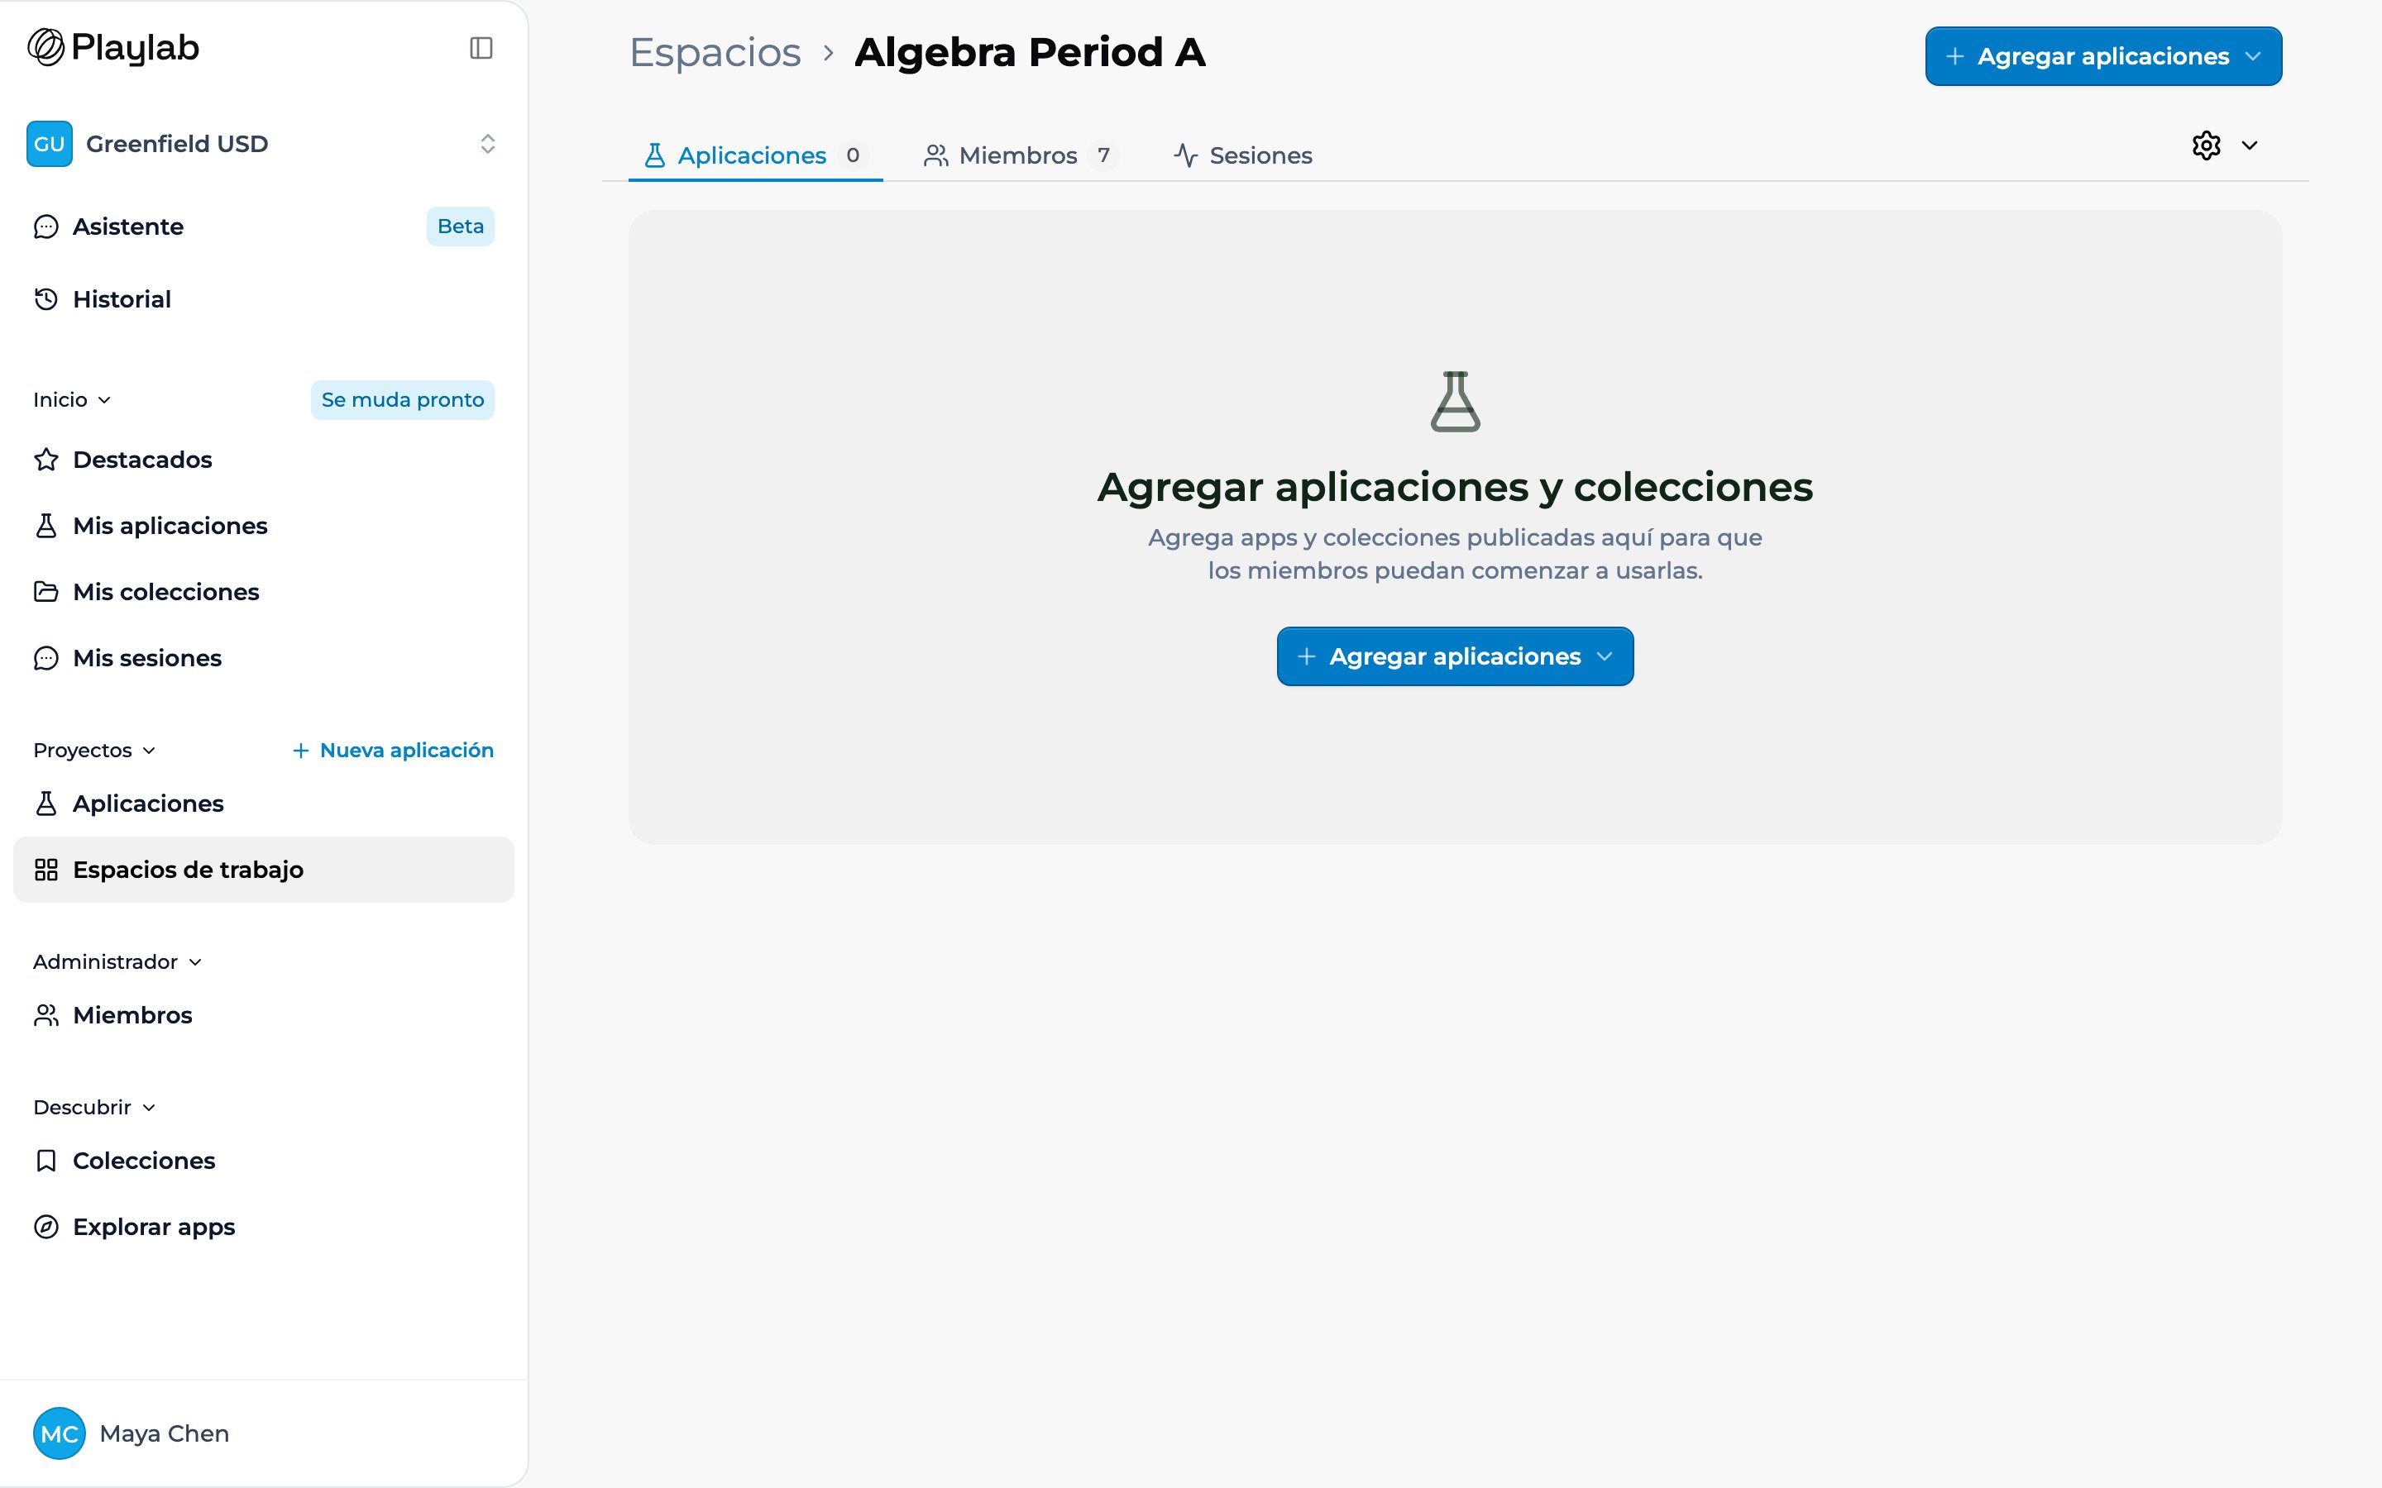Click the Playlab logo
Image resolution: width=2382 pixels, height=1488 pixels.
[113, 47]
